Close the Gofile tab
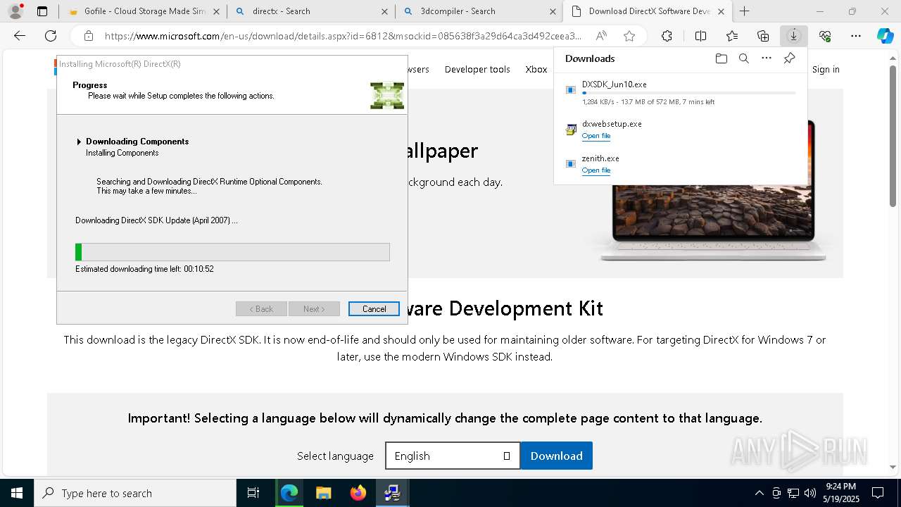The height and width of the screenshot is (507, 901). 216,11
